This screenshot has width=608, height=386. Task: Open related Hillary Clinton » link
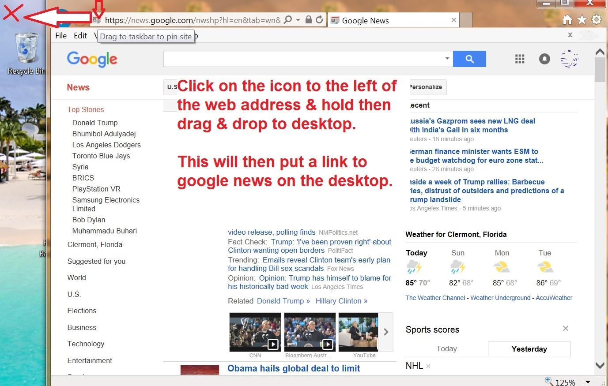pyautogui.click(x=341, y=301)
